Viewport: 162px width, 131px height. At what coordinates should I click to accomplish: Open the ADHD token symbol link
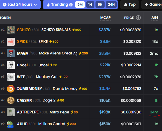point(22,124)
